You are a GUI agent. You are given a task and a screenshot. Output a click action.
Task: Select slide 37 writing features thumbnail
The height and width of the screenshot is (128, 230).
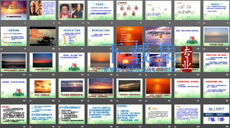click(129, 114)
